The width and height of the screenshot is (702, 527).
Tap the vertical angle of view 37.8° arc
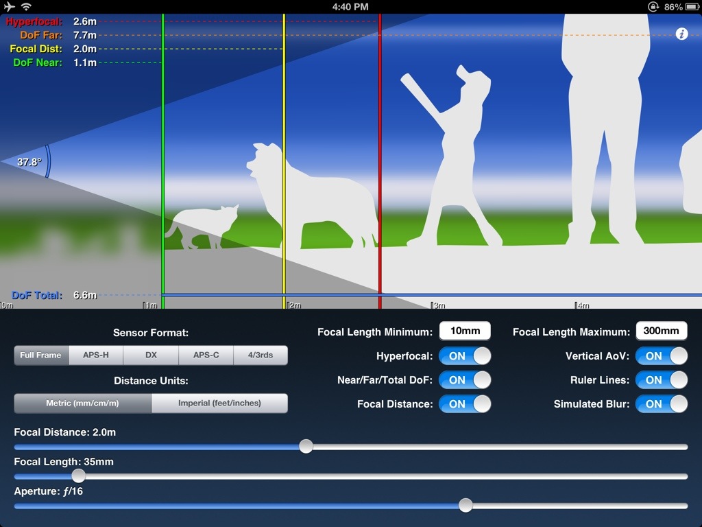click(x=47, y=162)
